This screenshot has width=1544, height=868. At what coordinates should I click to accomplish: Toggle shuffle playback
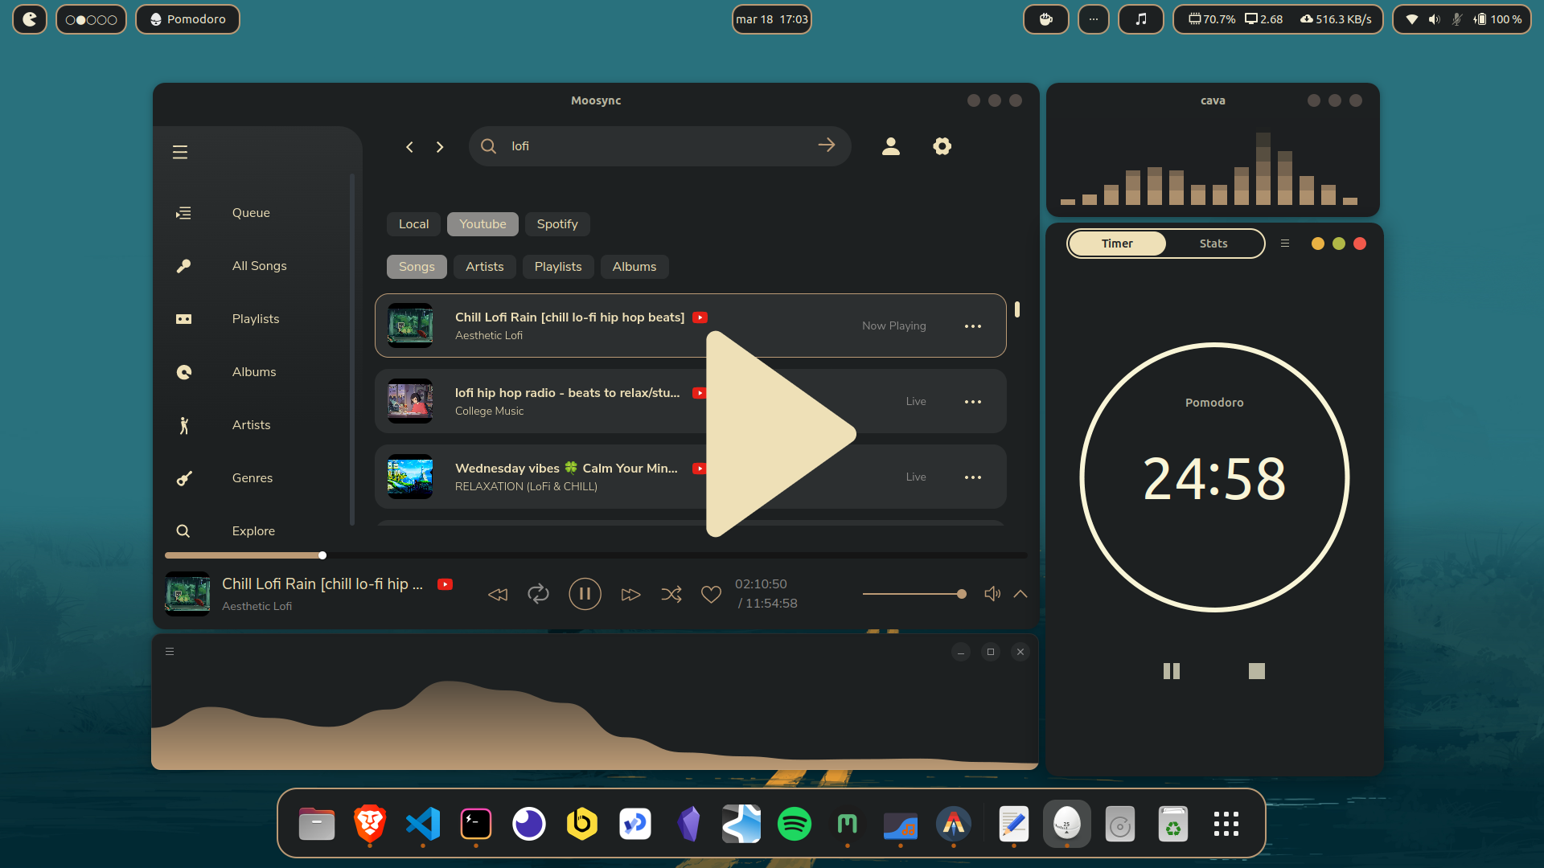(x=671, y=594)
